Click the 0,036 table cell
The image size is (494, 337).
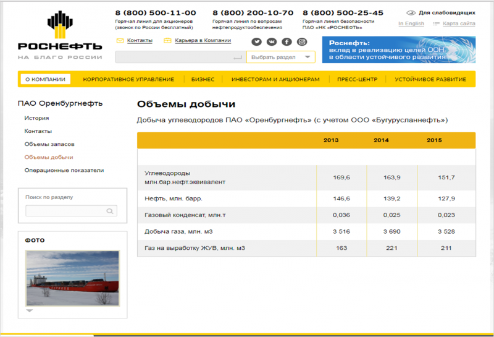(341, 215)
